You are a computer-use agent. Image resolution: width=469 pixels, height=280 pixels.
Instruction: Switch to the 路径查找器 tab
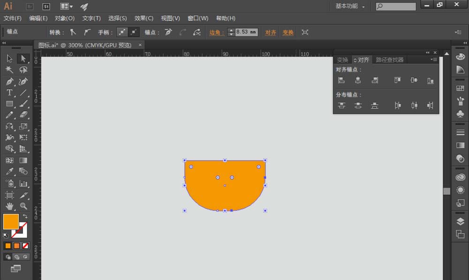(389, 60)
